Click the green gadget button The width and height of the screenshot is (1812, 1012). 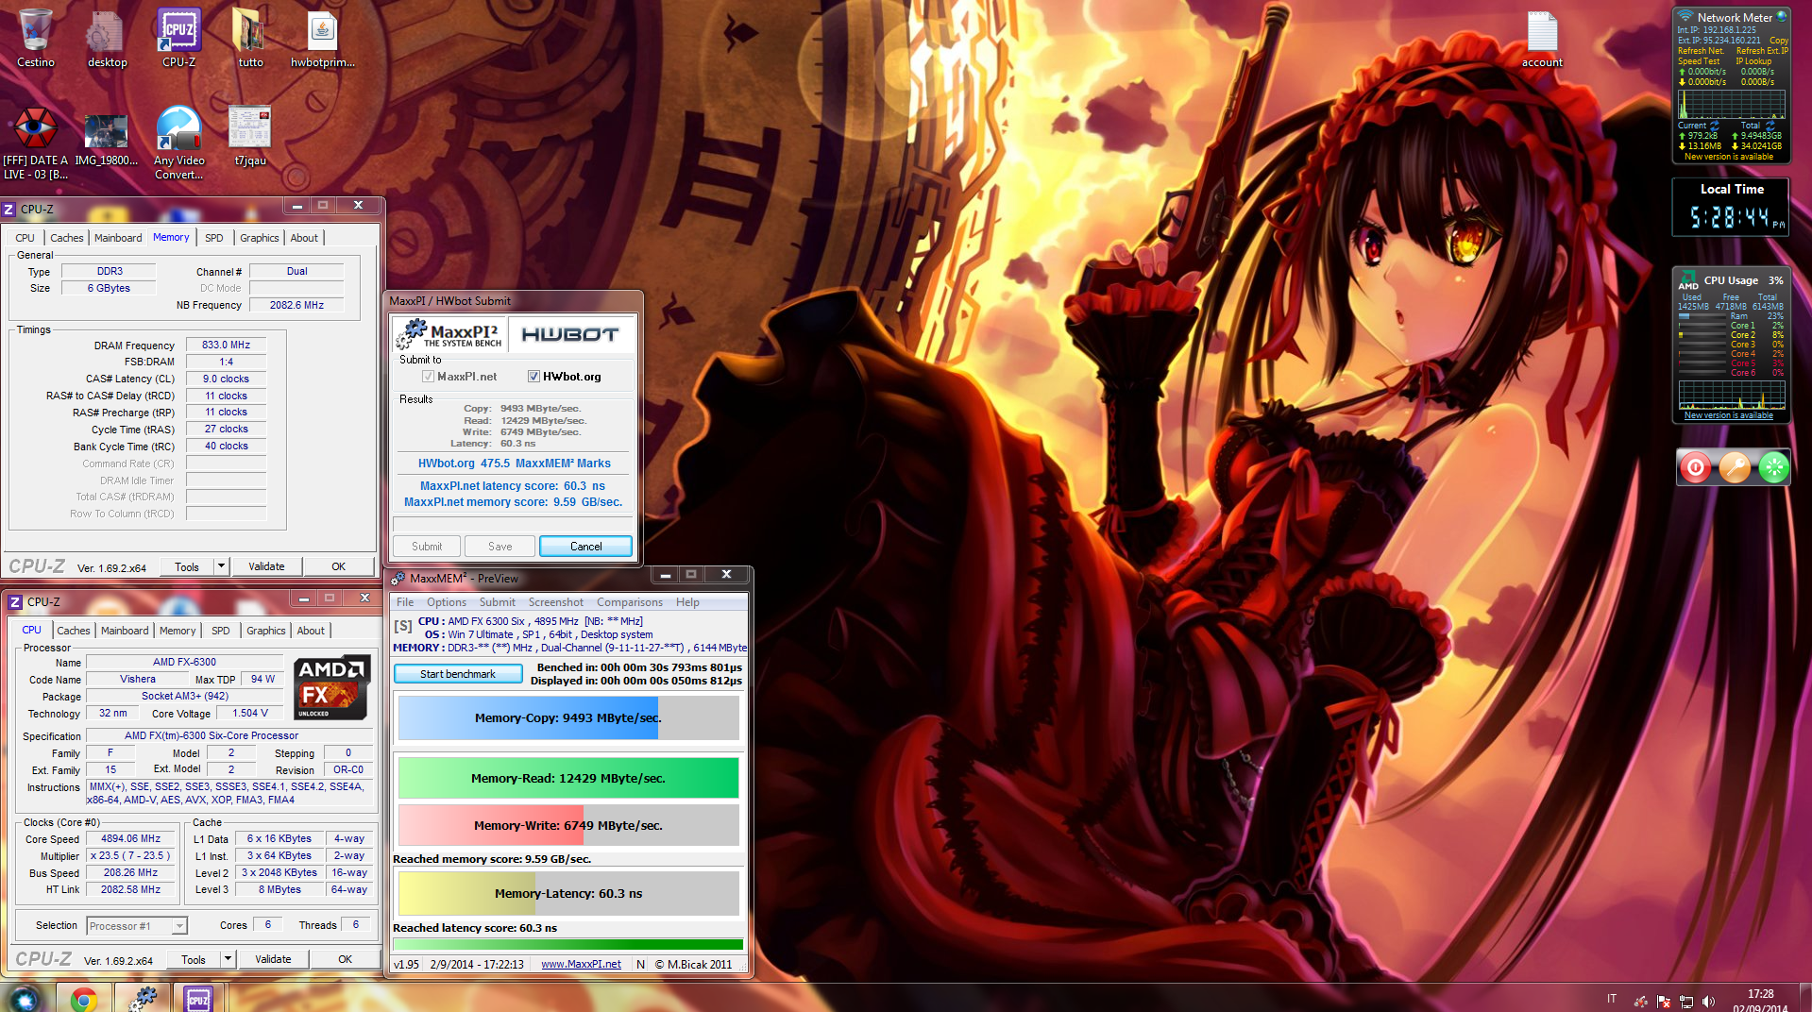1774,466
